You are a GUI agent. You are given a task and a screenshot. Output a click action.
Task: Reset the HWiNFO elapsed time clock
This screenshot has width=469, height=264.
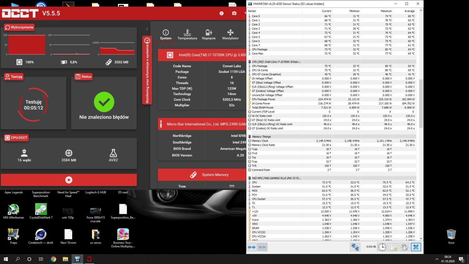click(382, 247)
